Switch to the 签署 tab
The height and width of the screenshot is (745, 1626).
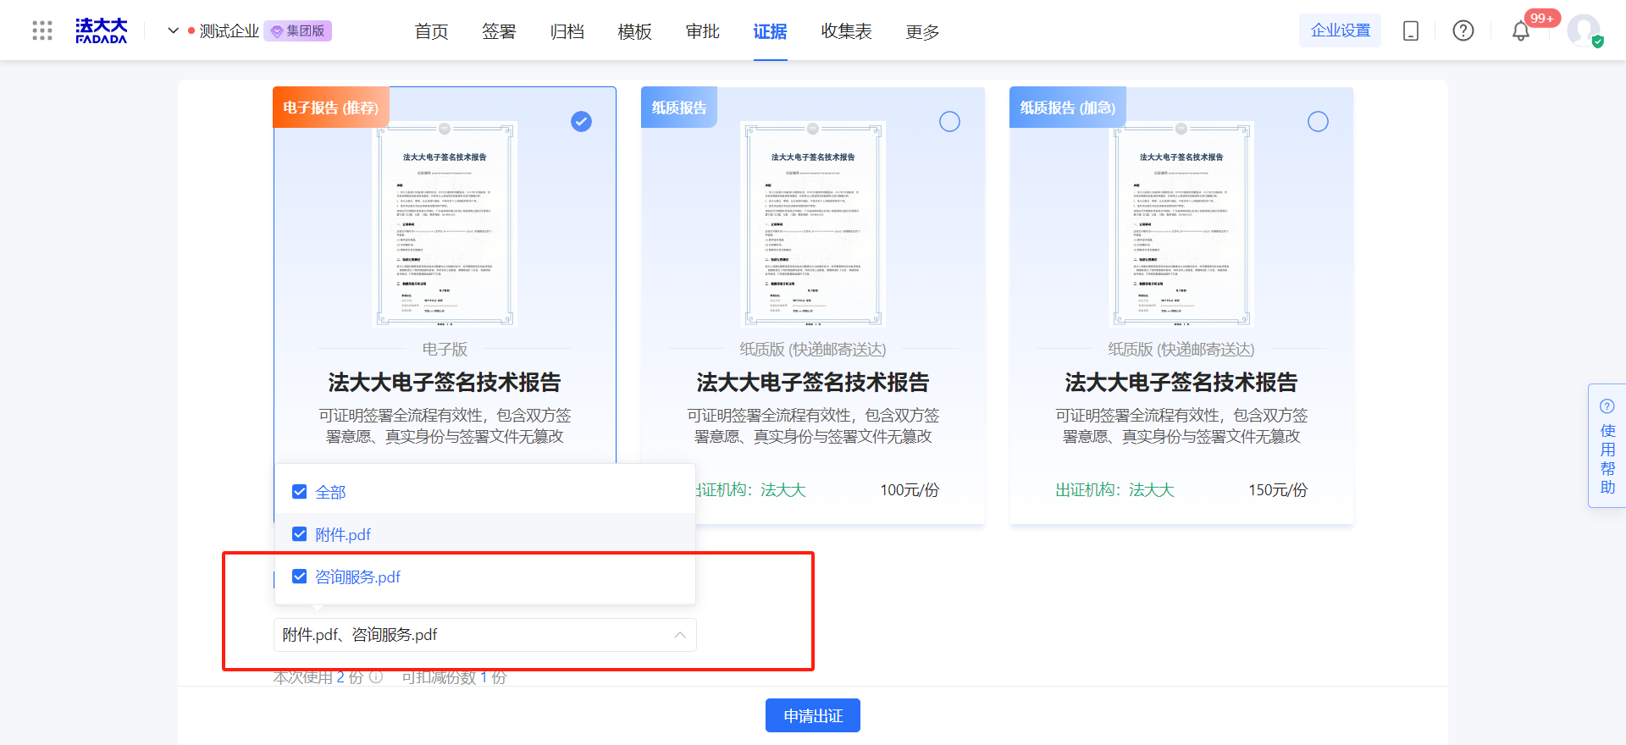click(499, 31)
